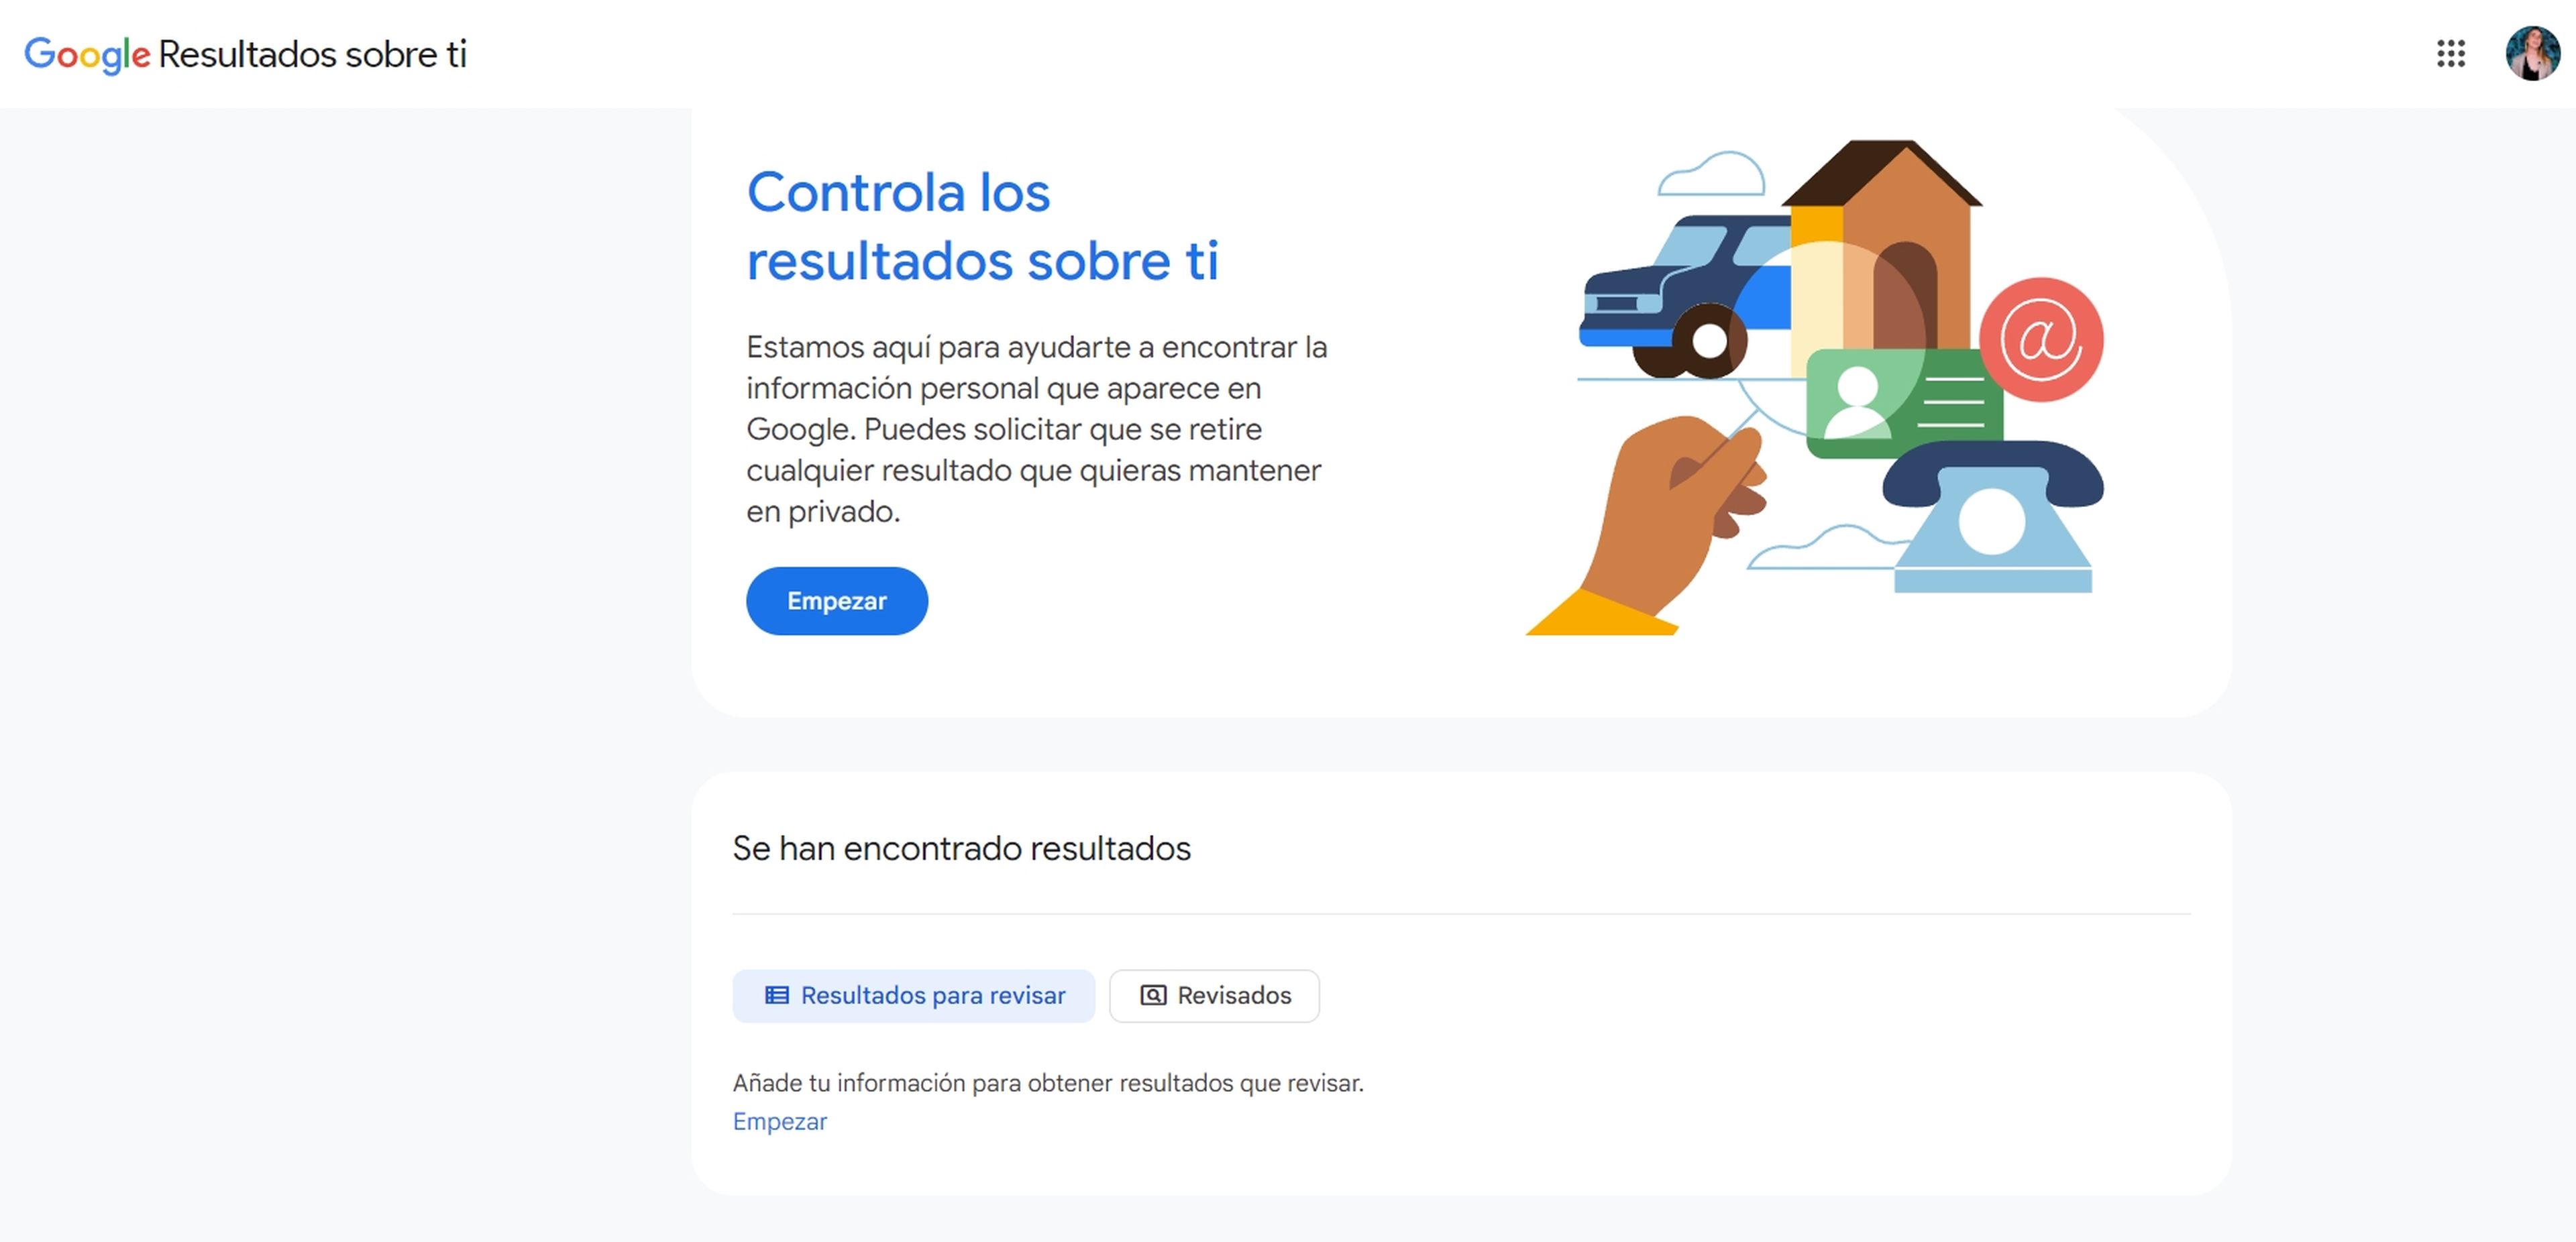Click the Google logo
The height and width of the screenshot is (1242, 2576).
tap(87, 55)
